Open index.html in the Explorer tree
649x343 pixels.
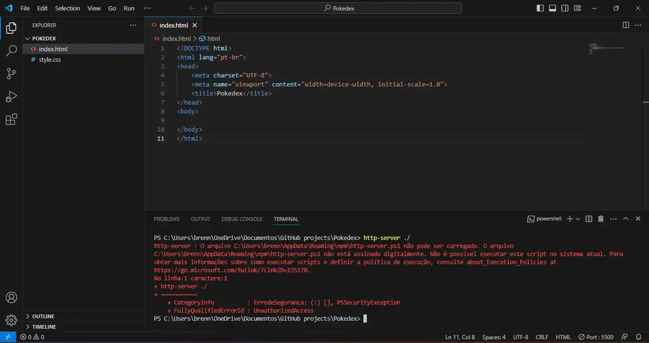click(83, 49)
